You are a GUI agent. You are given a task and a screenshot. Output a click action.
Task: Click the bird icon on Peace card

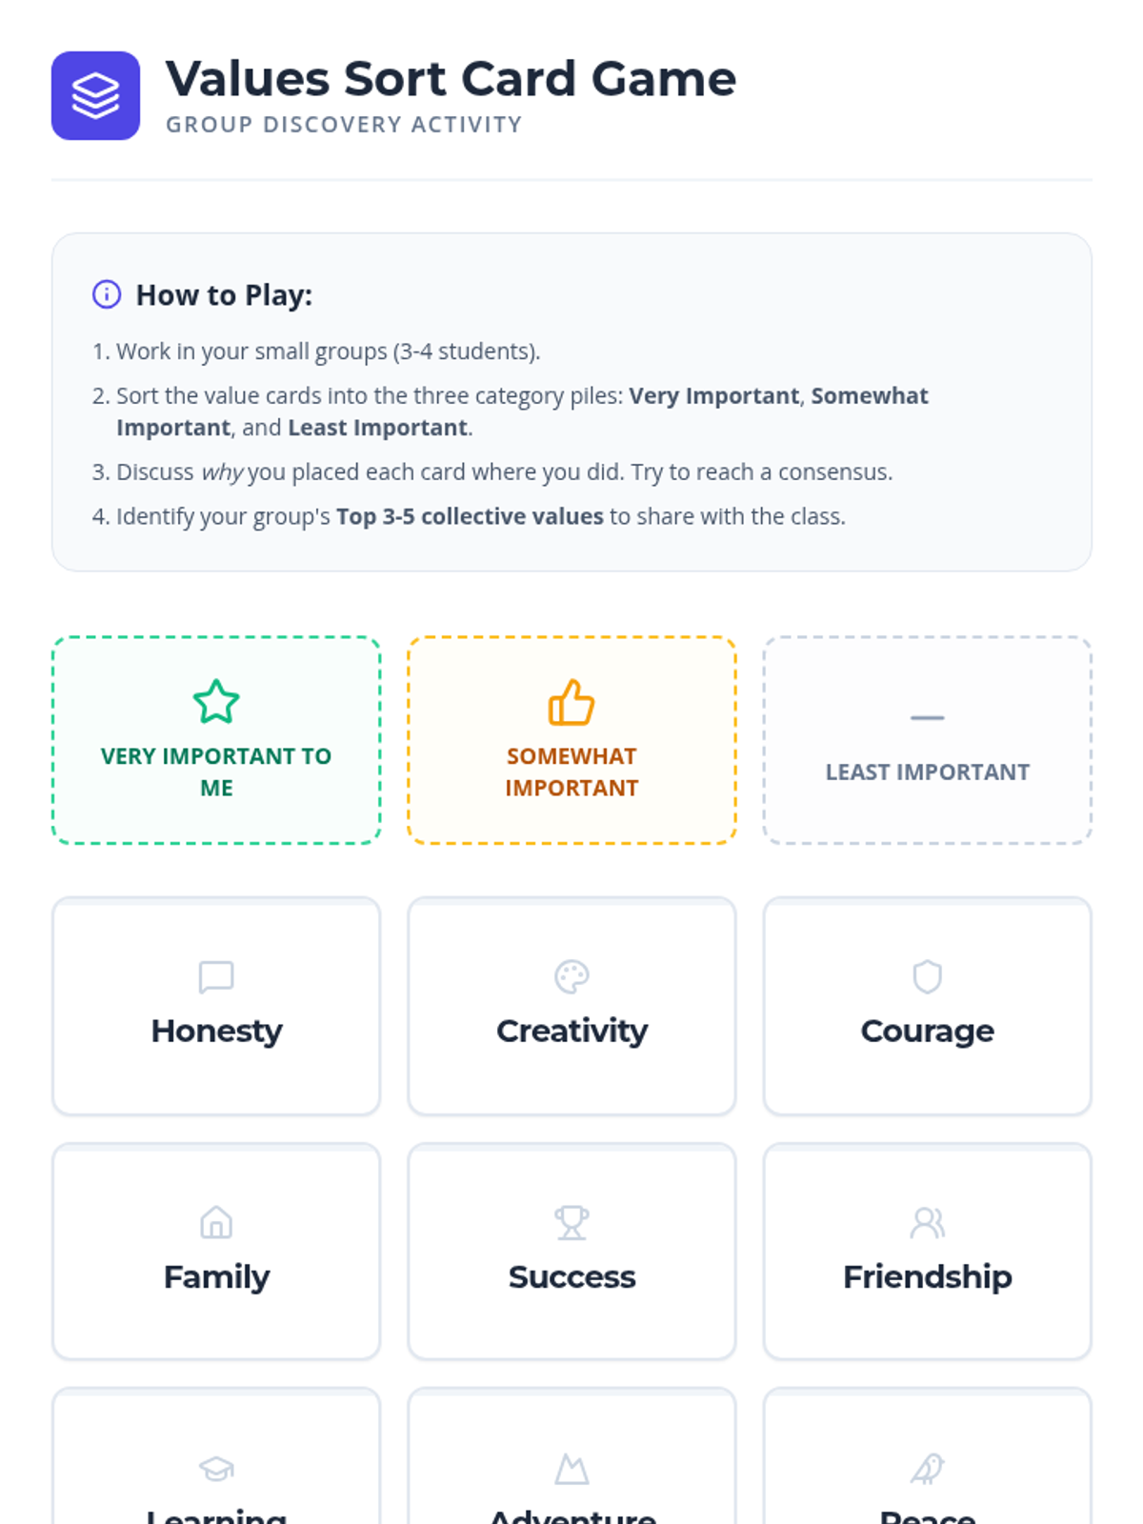tap(927, 1469)
